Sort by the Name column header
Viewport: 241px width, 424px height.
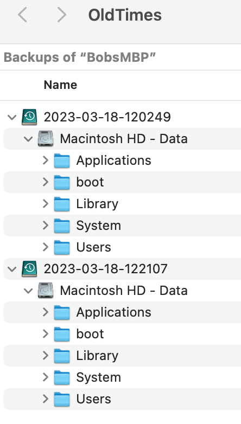(x=60, y=85)
